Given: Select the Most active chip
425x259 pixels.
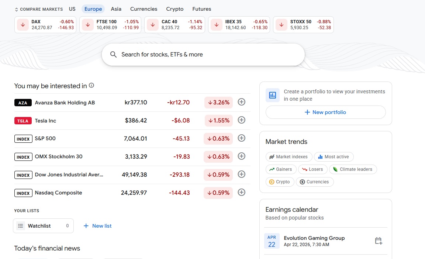Looking at the screenshot, I should (x=334, y=157).
